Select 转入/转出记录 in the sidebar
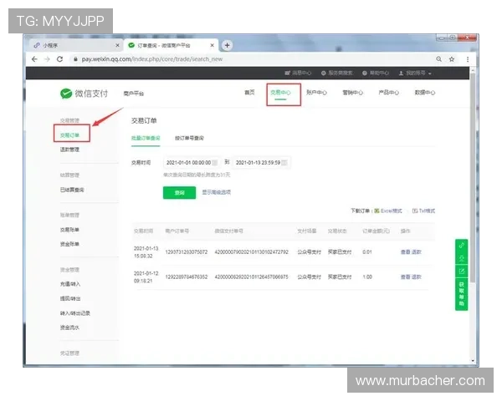 (75, 313)
